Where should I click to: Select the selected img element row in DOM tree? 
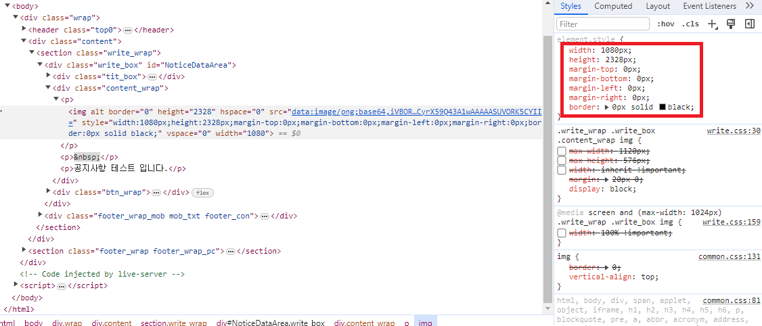(271, 122)
